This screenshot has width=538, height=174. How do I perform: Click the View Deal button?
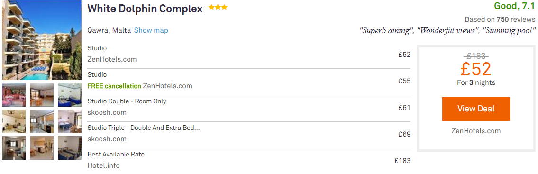click(476, 109)
